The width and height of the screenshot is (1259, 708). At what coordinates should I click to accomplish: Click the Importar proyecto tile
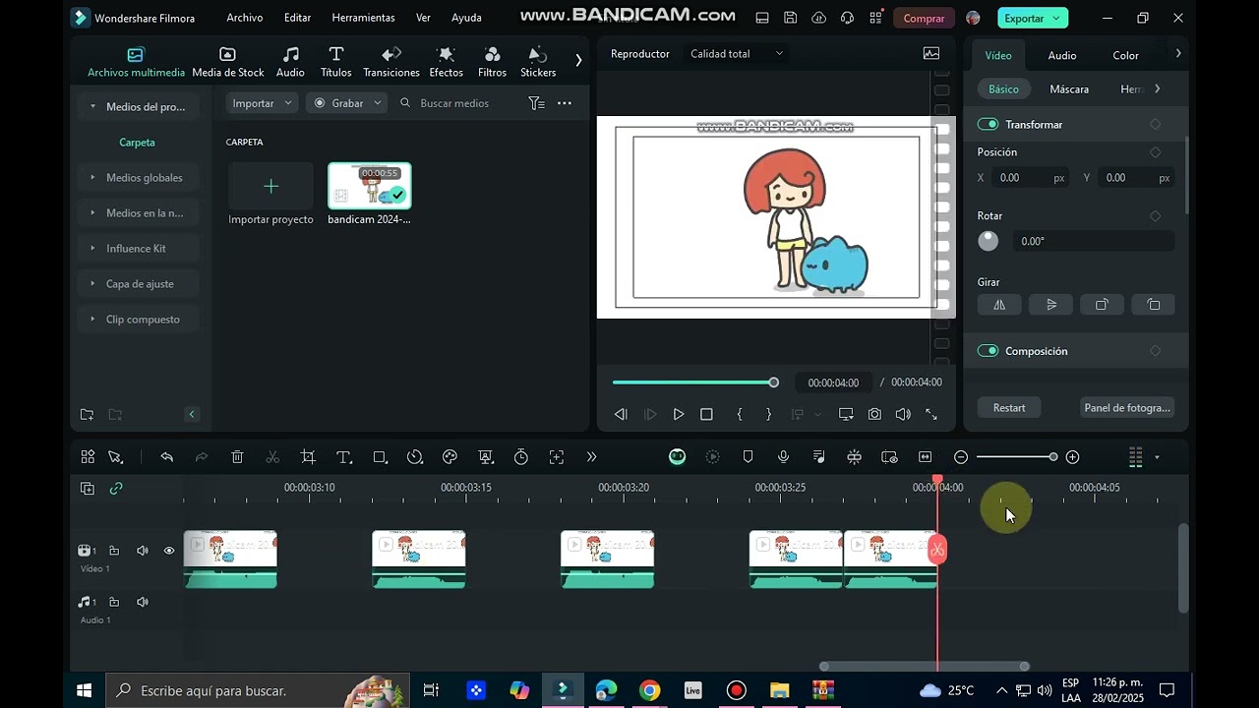pyautogui.click(x=270, y=194)
